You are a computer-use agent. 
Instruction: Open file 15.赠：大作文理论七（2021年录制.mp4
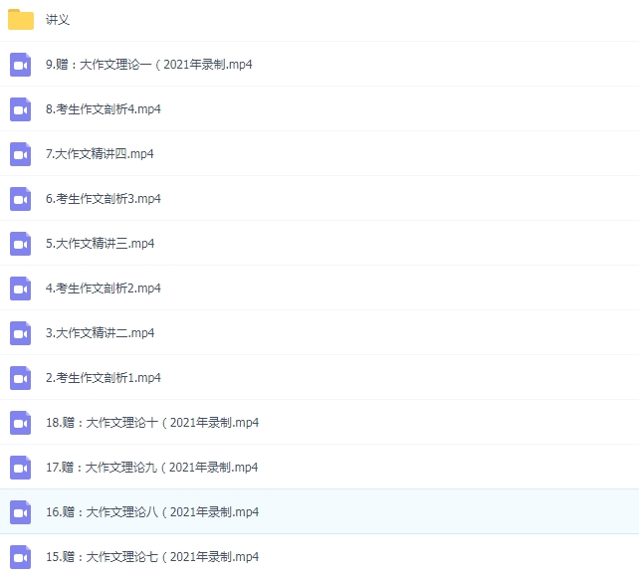tap(152, 557)
